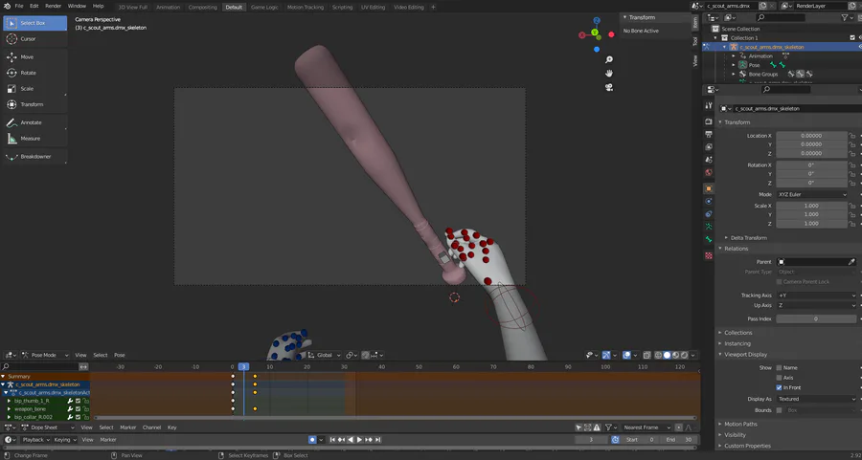Open the Armature Object Data tab icon
The width and height of the screenshot is (862, 460).
coord(709,227)
